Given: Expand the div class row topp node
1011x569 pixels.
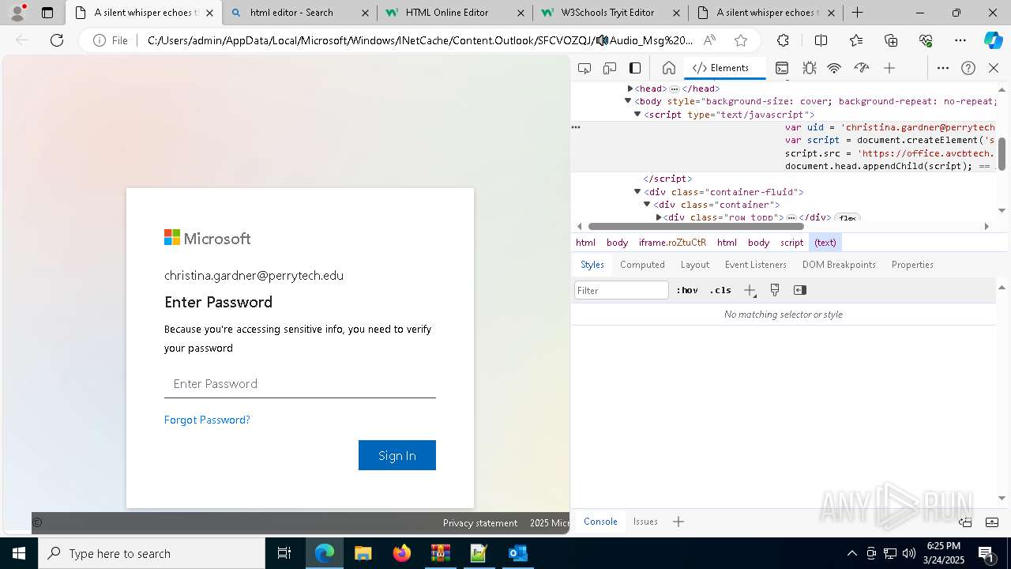Looking at the screenshot, I should pyautogui.click(x=659, y=217).
